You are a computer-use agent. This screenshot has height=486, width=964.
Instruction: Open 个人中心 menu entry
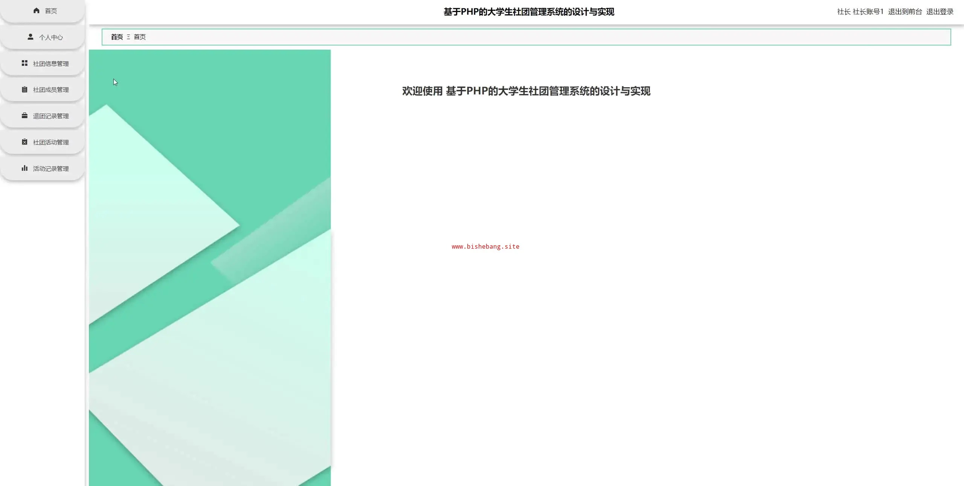[x=50, y=37]
